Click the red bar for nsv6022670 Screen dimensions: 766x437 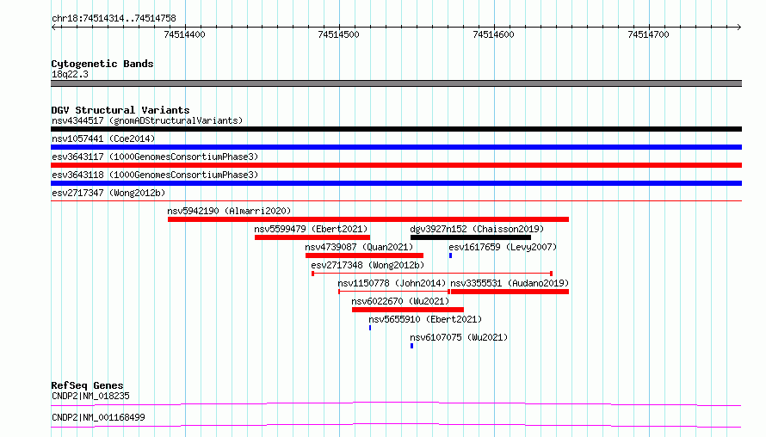407,310
